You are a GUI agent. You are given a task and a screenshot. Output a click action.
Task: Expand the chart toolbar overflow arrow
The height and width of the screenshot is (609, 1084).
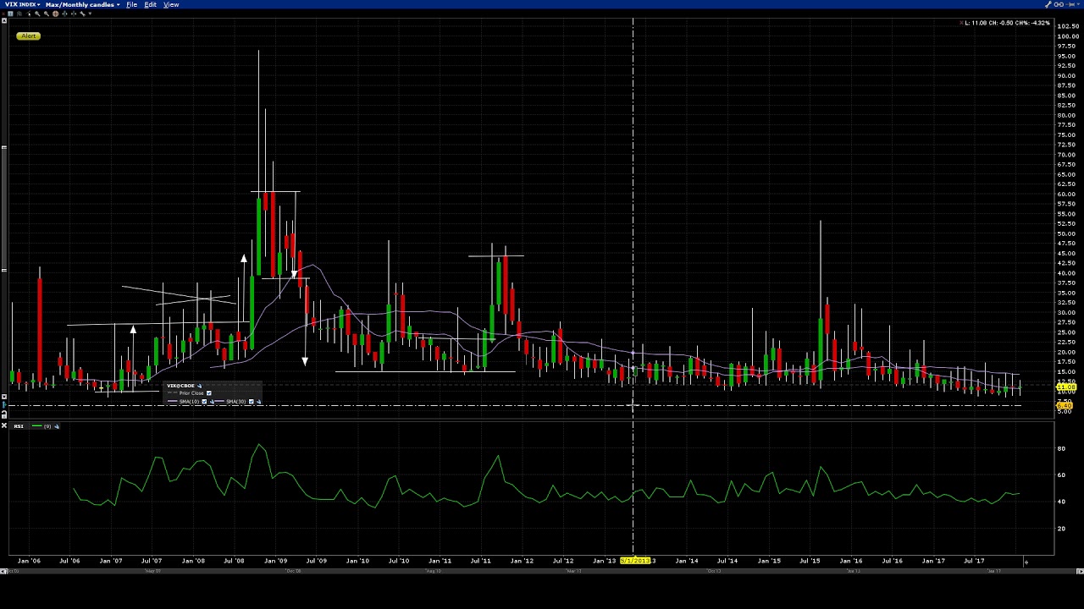coord(90,14)
